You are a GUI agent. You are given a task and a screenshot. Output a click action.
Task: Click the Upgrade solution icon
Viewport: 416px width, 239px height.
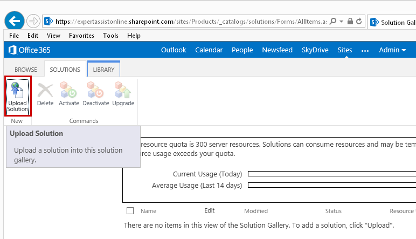123,94
